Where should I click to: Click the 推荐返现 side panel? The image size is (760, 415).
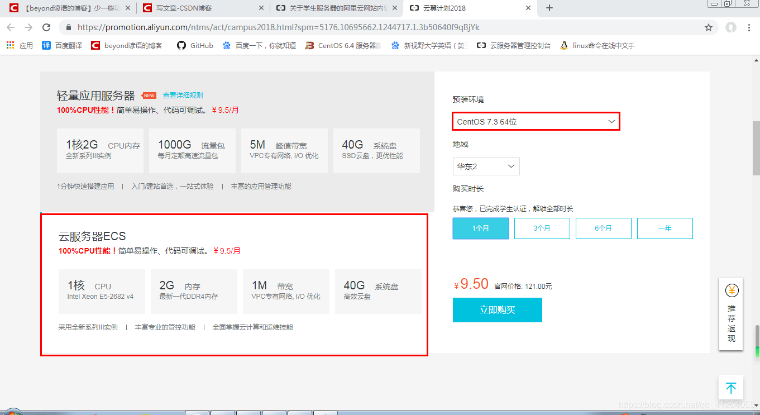(732, 314)
